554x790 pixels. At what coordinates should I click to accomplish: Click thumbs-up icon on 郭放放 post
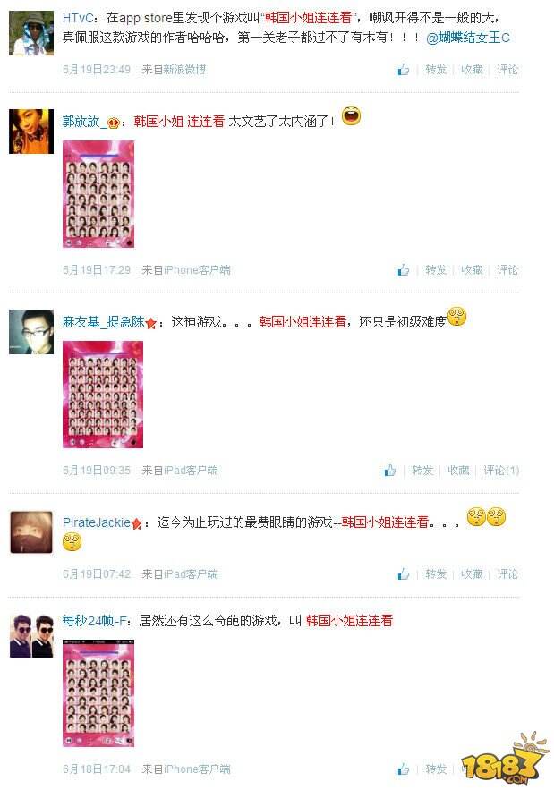[404, 270]
